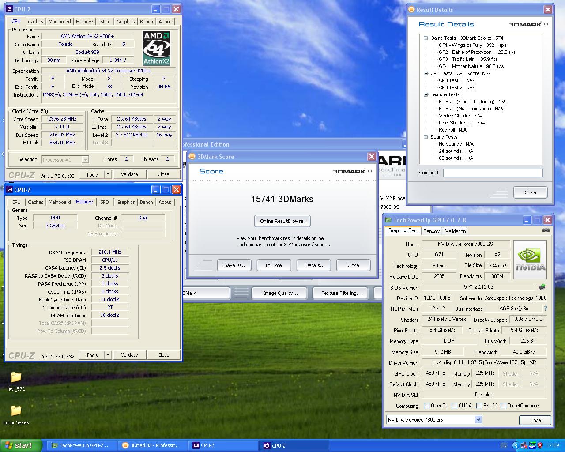The image size is (565, 452).
Task: Click the taskbar clock showing 17:09
Action: (553, 445)
